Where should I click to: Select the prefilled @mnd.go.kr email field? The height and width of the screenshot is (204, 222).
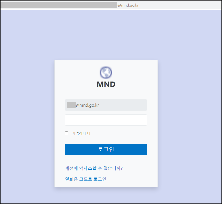[x=106, y=105]
